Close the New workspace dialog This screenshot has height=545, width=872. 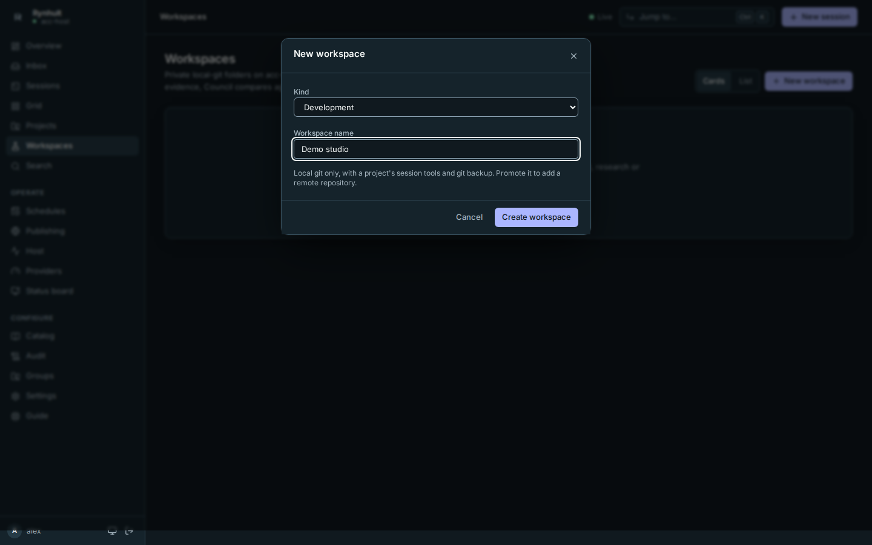pyautogui.click(x=573, y=56)
